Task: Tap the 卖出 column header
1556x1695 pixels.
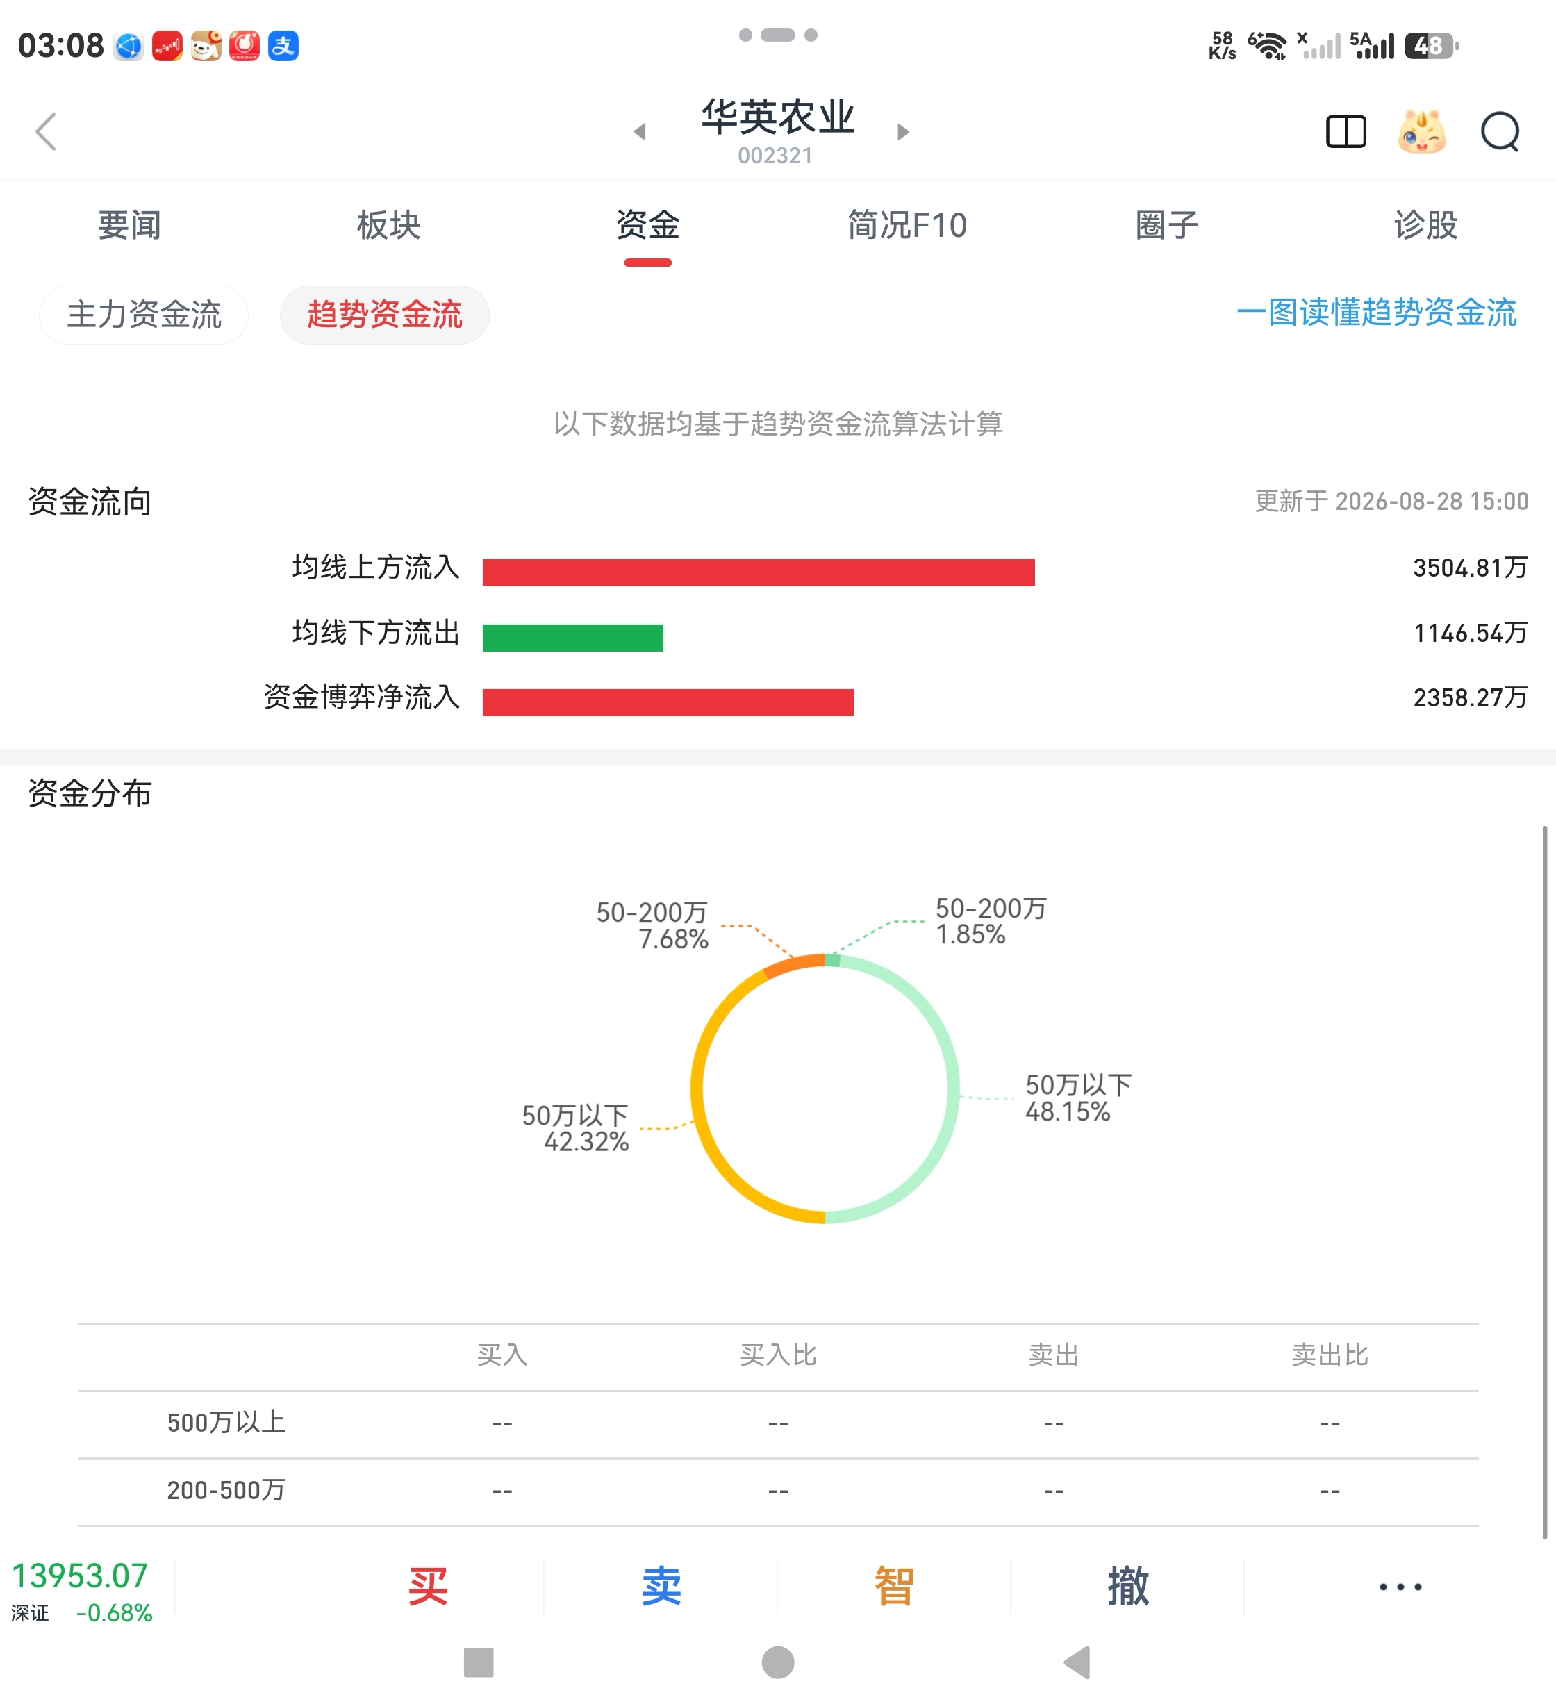Action: (x=1053, y=1355)
